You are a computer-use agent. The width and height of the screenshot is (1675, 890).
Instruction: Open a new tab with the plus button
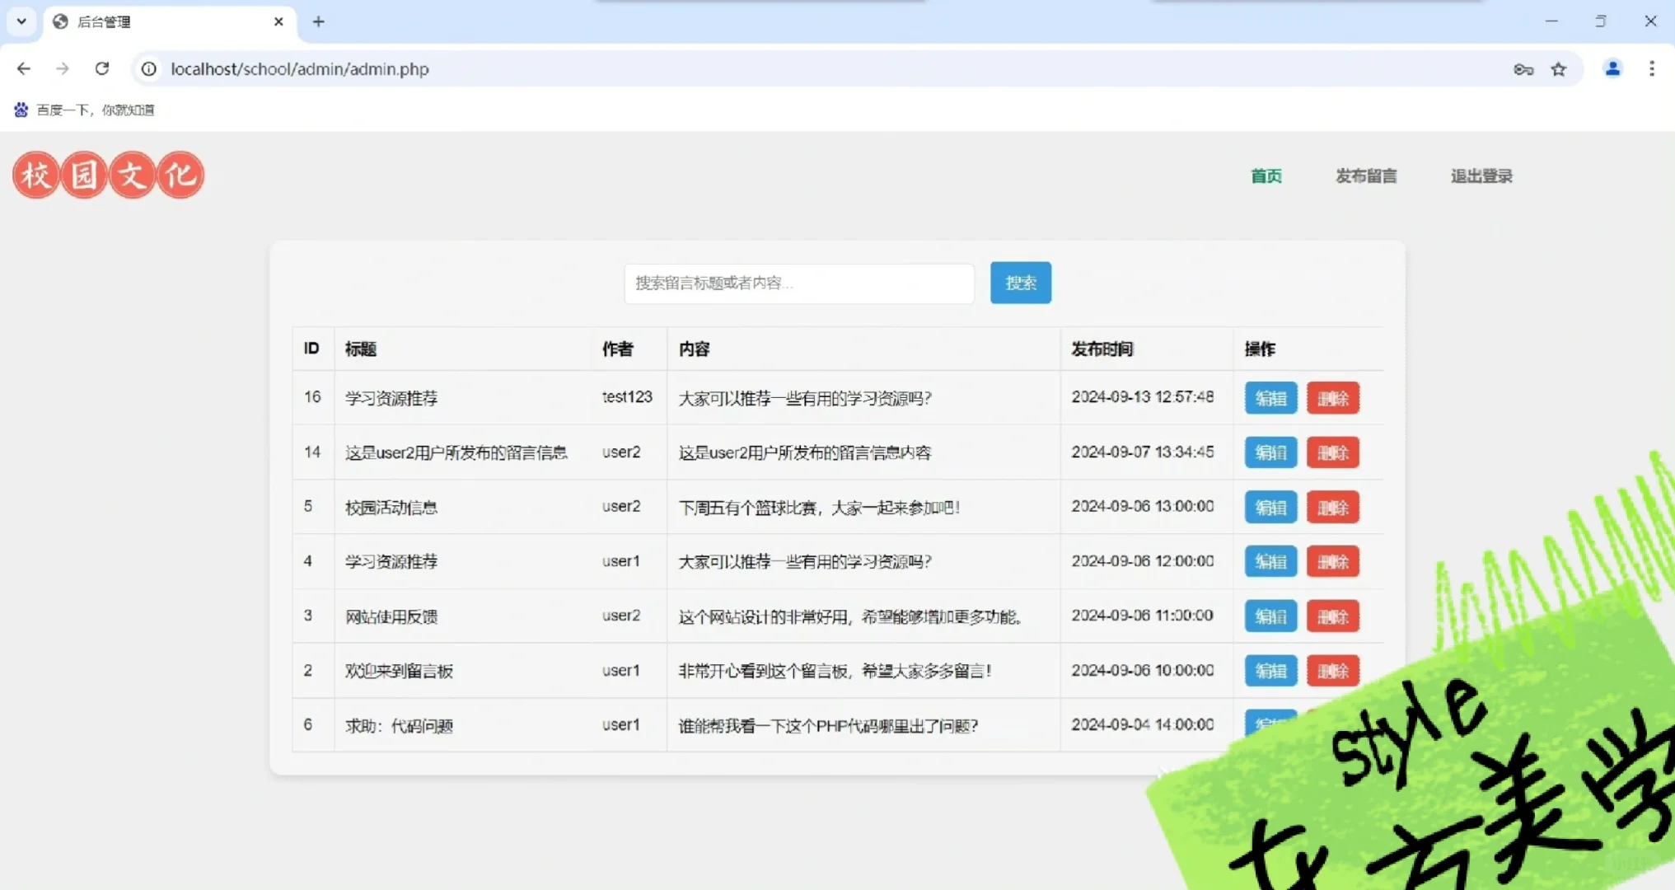click(x=318, y=21)
